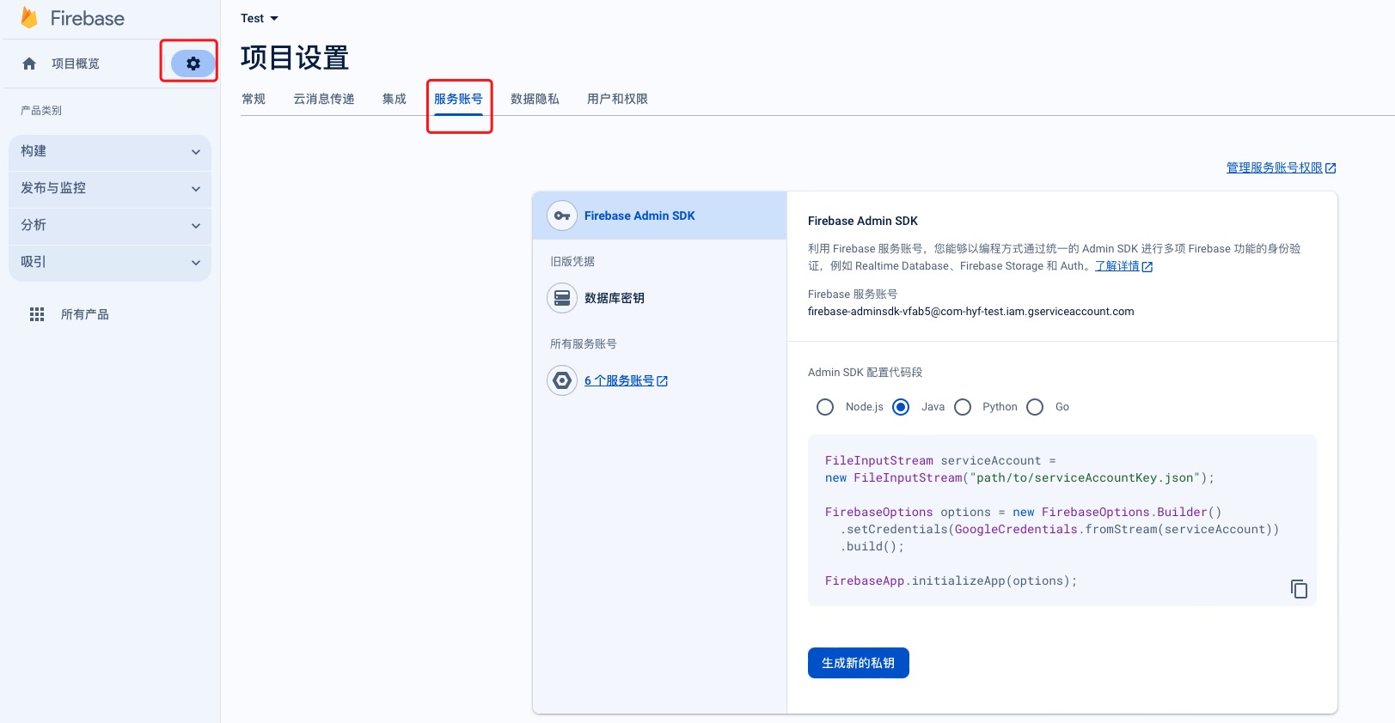Open the 管理服务账号权限 link
This screenshot has width=1395, height=723.
(1274, 168)
